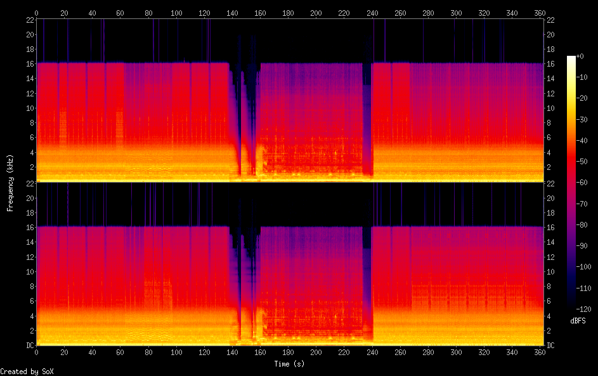Click the "DC" label left of the lower channel
The height and width of the screenshot is (376, 598).
30,345
